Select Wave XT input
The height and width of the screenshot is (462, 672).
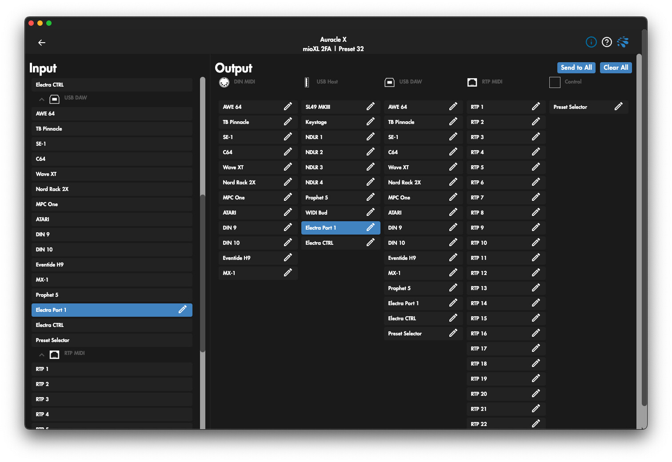pos(112,174)
